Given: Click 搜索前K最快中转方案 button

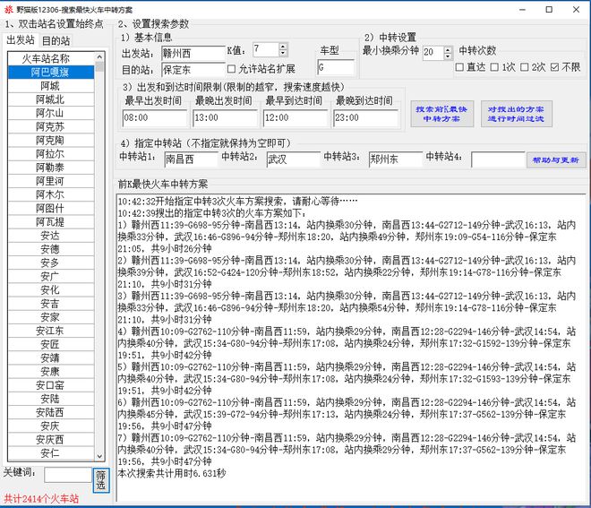Looking at the screenshot, I should [x=441, y=114].
